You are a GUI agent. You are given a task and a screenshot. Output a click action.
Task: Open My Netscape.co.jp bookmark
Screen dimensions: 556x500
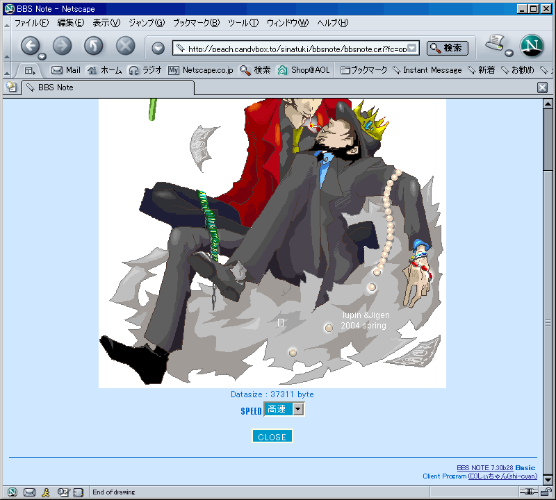[201, 70]
